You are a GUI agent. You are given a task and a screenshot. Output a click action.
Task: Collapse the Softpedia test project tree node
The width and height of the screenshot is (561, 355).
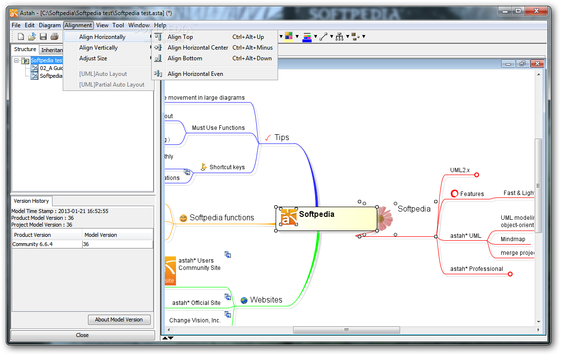tap(17, 60)
